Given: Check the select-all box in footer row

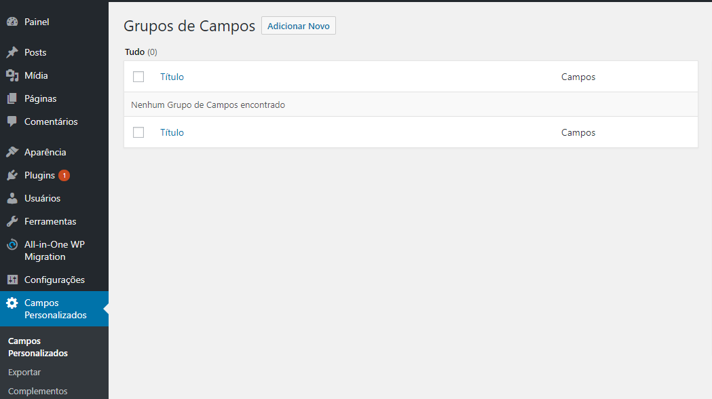Looking at the screenshot, I should [x=138, y=132].
